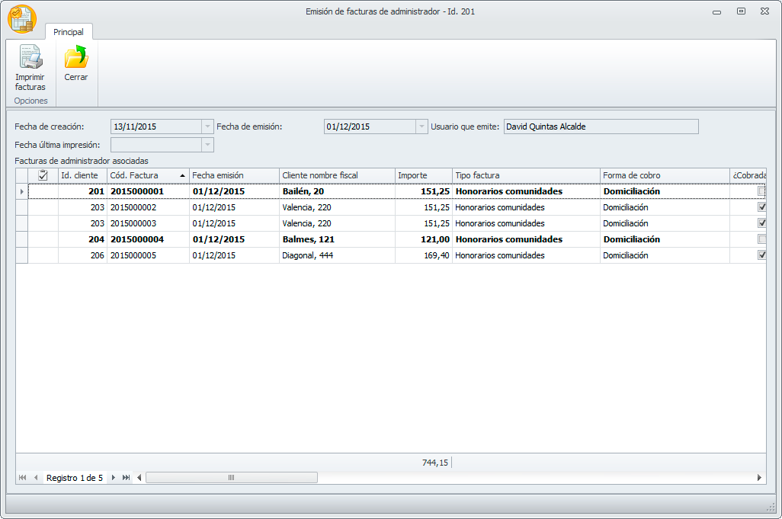Open the application logo menu button
The image size is (782, 519).
[x=22, y=19]
